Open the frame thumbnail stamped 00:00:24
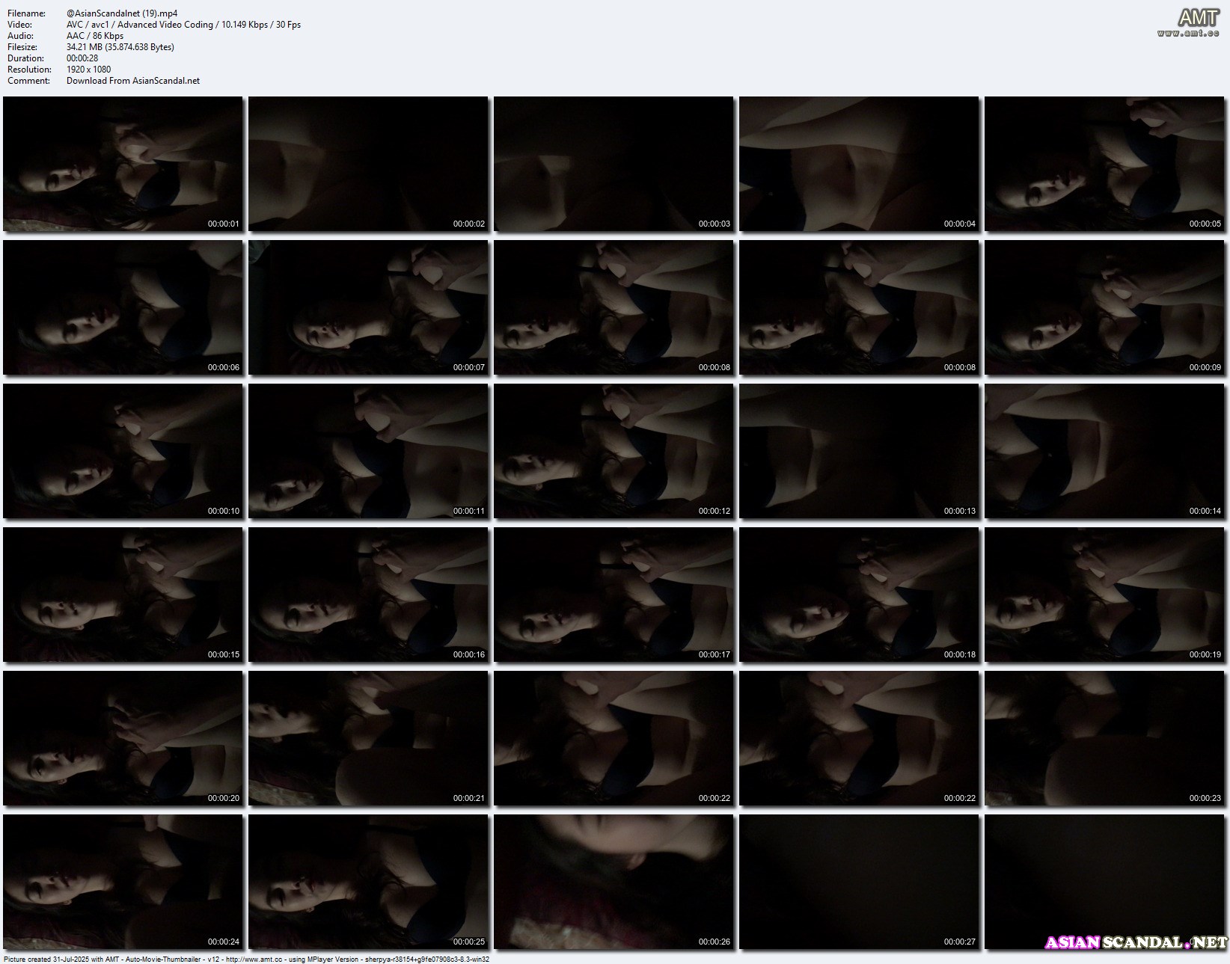The width and height of the screenshot is (1230, 964). [123, 882]
